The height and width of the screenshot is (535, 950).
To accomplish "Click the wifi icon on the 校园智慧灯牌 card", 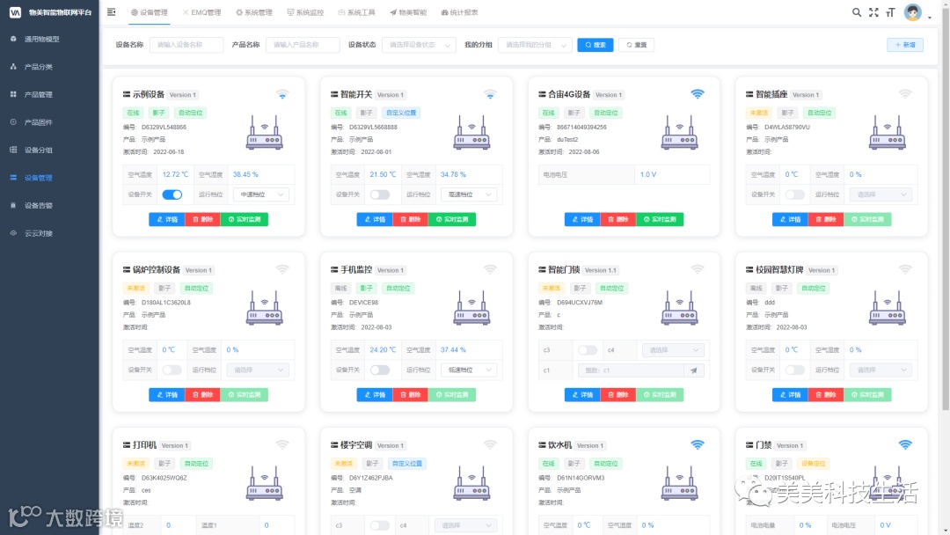I will (905, 269).
